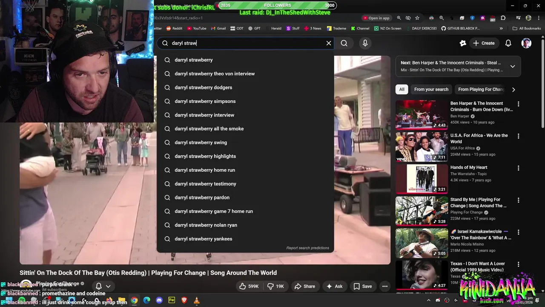
Task: Open options menu for 'We Are the World'
Action: tap(518, 136)
